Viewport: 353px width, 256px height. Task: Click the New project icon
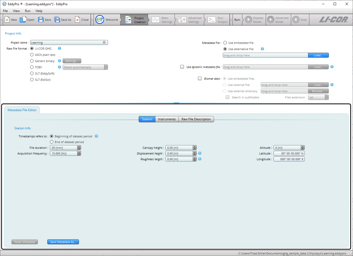(7, 20)
